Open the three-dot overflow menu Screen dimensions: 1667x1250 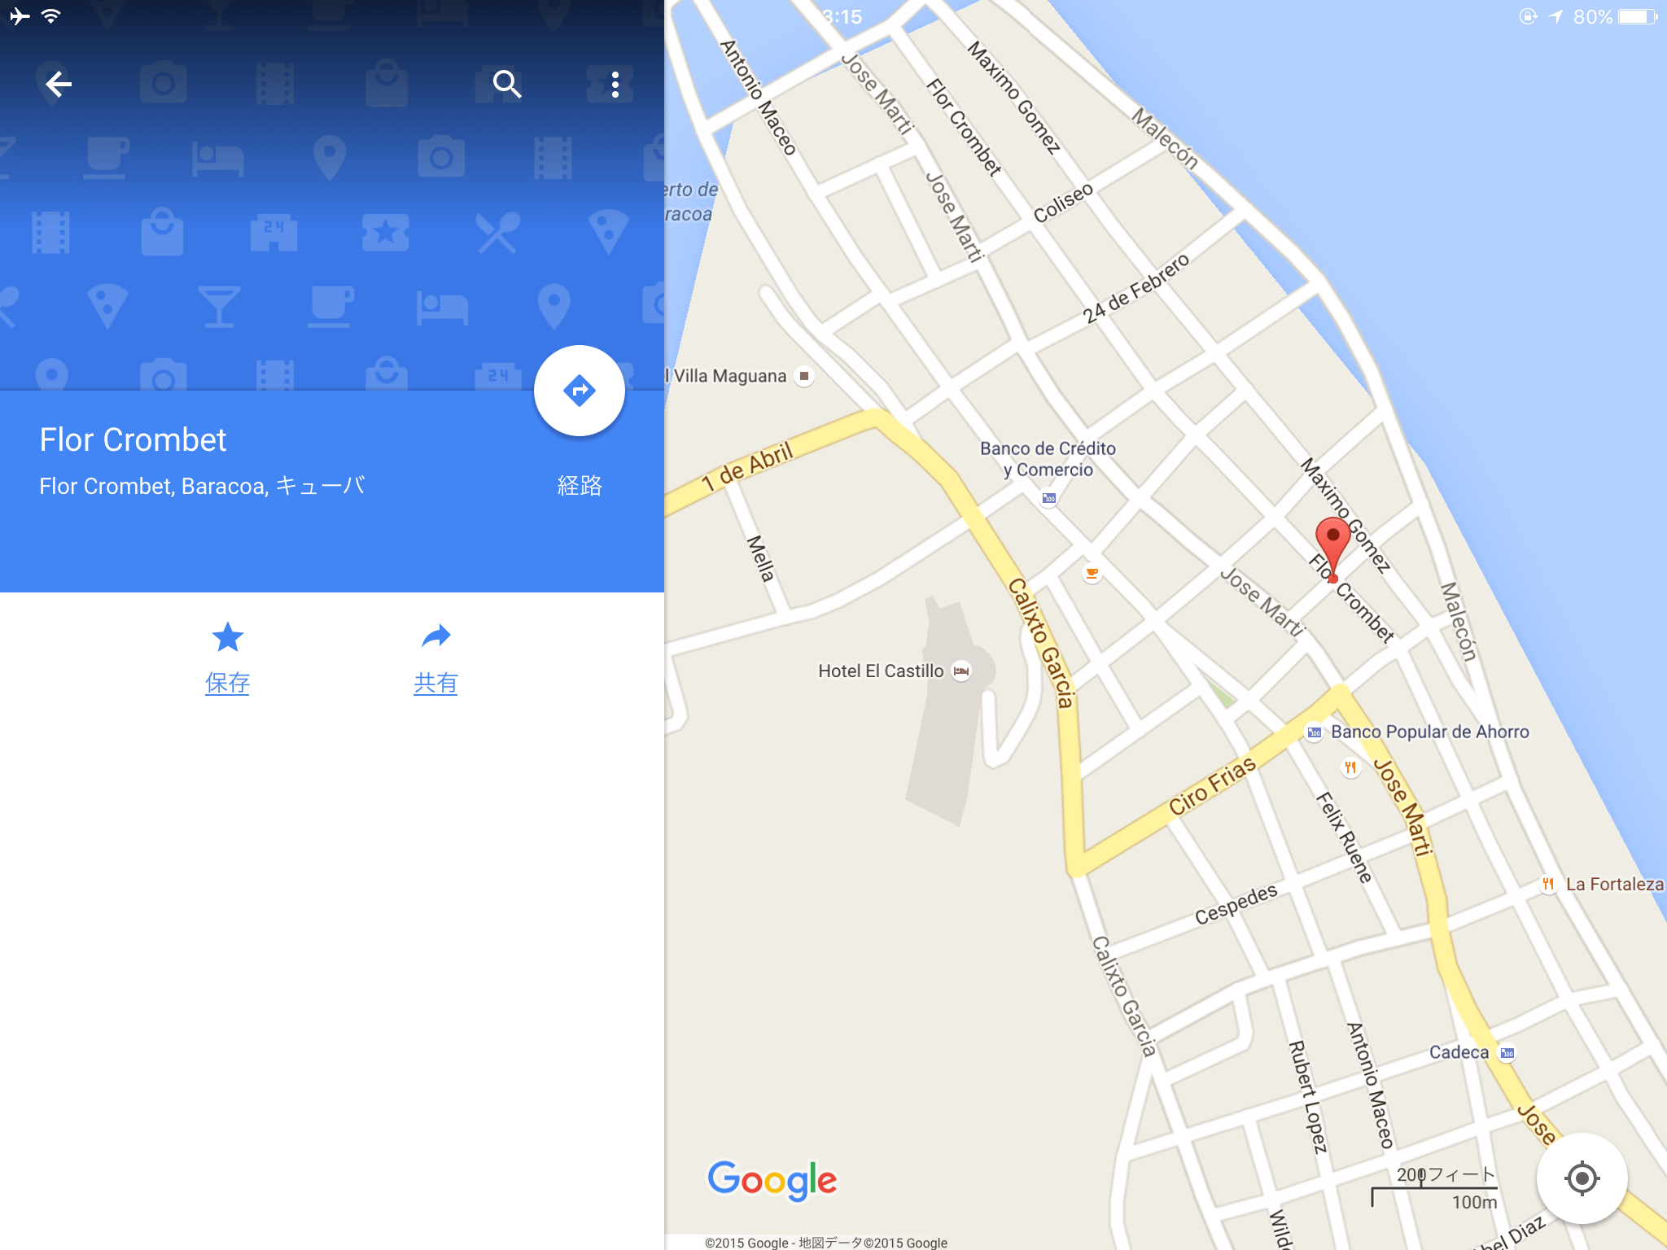[x=615, y=84]
